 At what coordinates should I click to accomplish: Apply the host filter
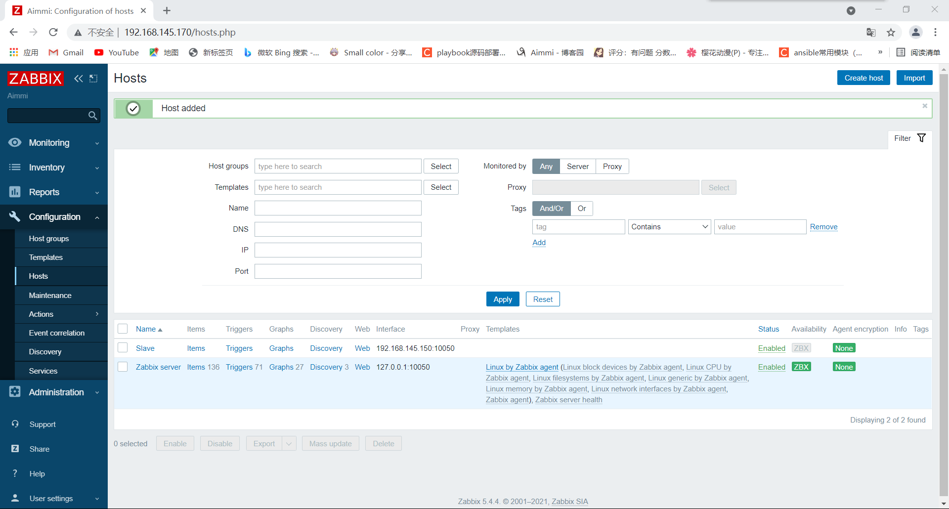coord(503,299)
